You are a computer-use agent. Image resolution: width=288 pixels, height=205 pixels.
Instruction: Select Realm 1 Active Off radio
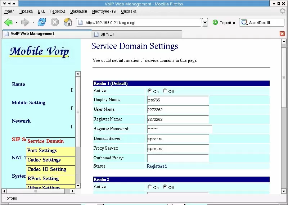click(165, 91)
